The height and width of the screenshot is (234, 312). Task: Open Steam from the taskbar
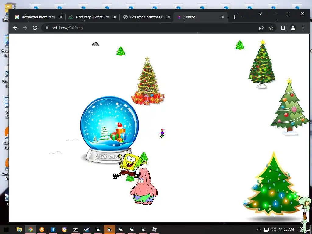click(x=87, y=229)
